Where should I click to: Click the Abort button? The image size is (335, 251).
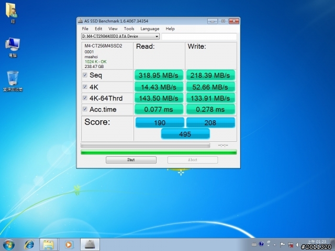click(193, 160)
